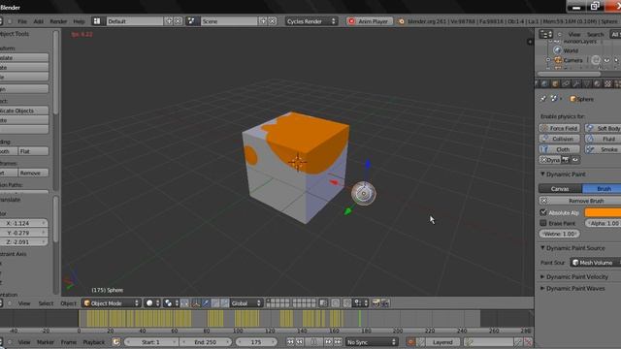The image size is (621, 349).
Task: Open the Texture properties tab
Action: (x=608, y=84)
